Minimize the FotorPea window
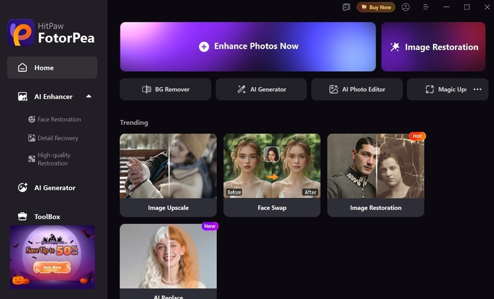The image size is (494, 299). pyautogui.click(x=446, y=7)
